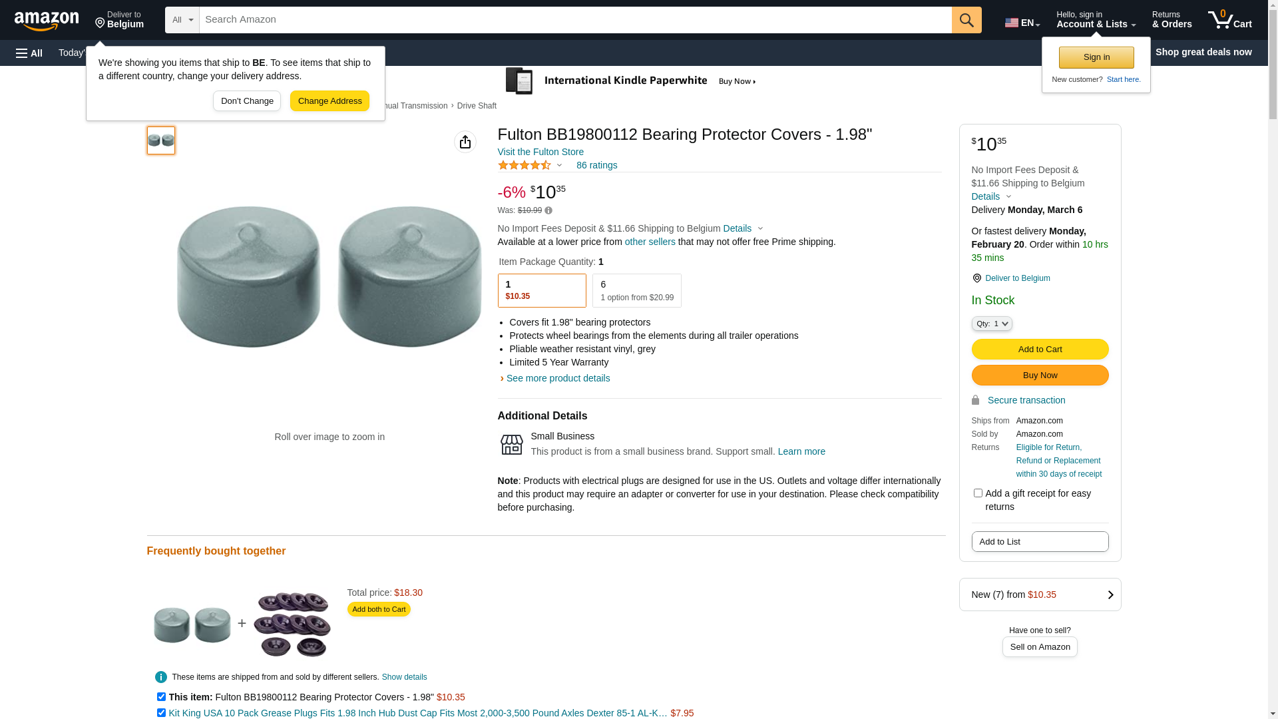The height and width of the screenshot is (719, 1278).
Task: Uncheck the This item Fulton checkbox
Action: tap(161, 697)
